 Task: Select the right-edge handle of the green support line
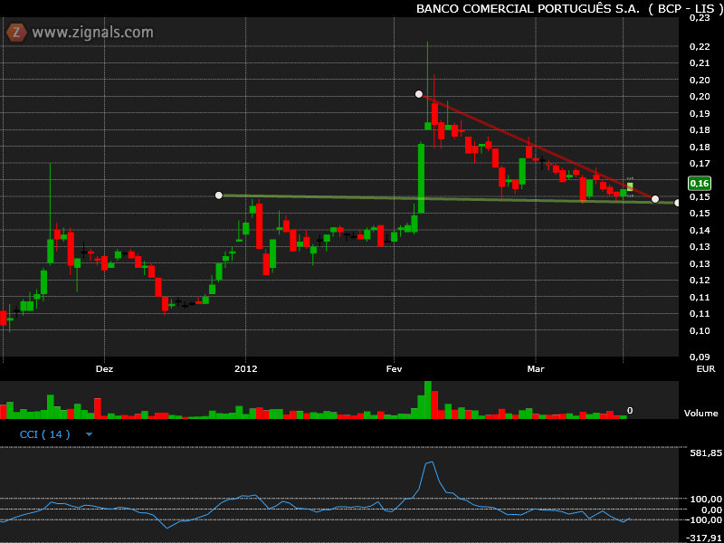pos(677,203)
